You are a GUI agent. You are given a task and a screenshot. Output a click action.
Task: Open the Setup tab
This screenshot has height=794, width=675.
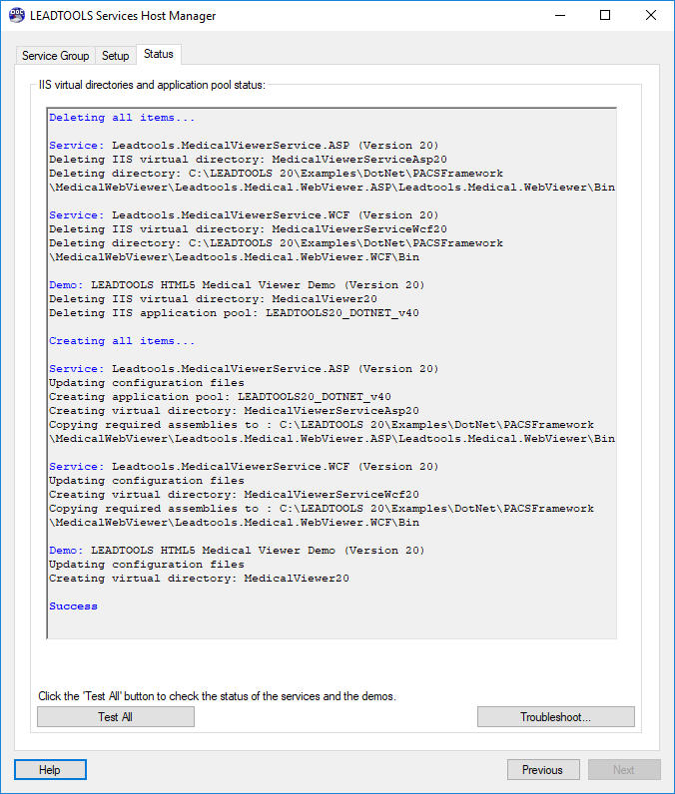click(116, 56)
